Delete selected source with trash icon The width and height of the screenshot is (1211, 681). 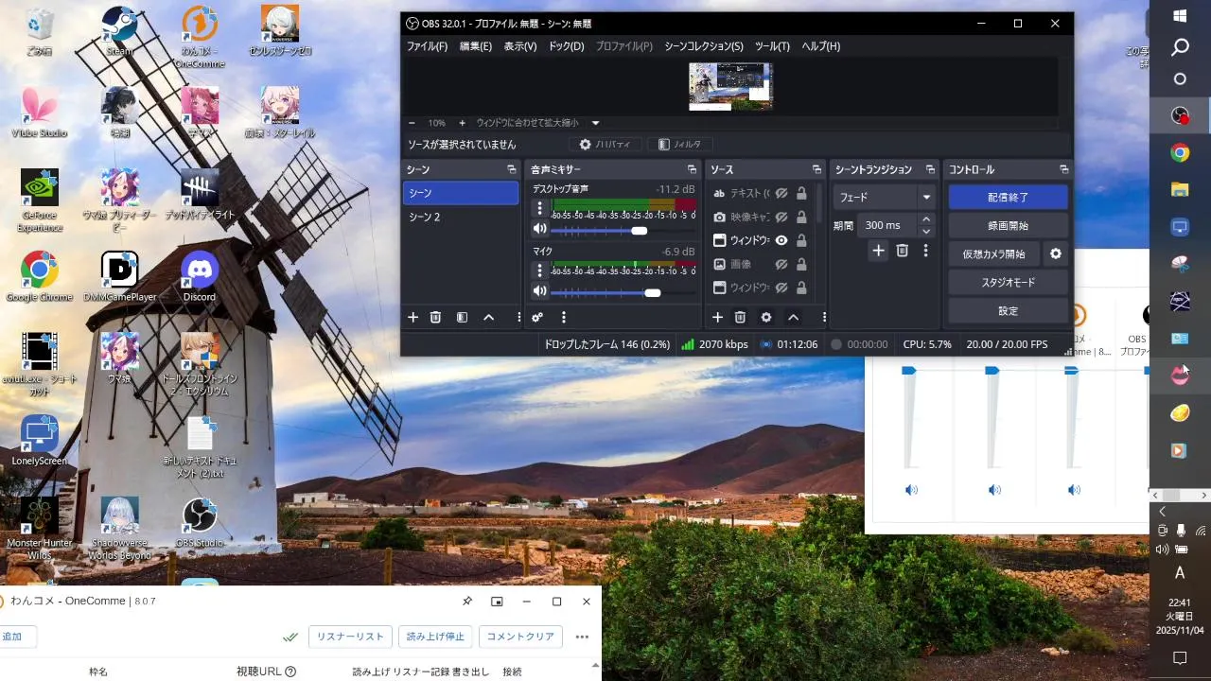[x=740, y=318]
